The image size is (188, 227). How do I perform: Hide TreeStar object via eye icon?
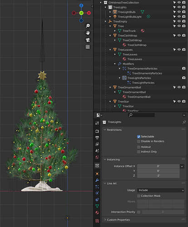[179, 101]
